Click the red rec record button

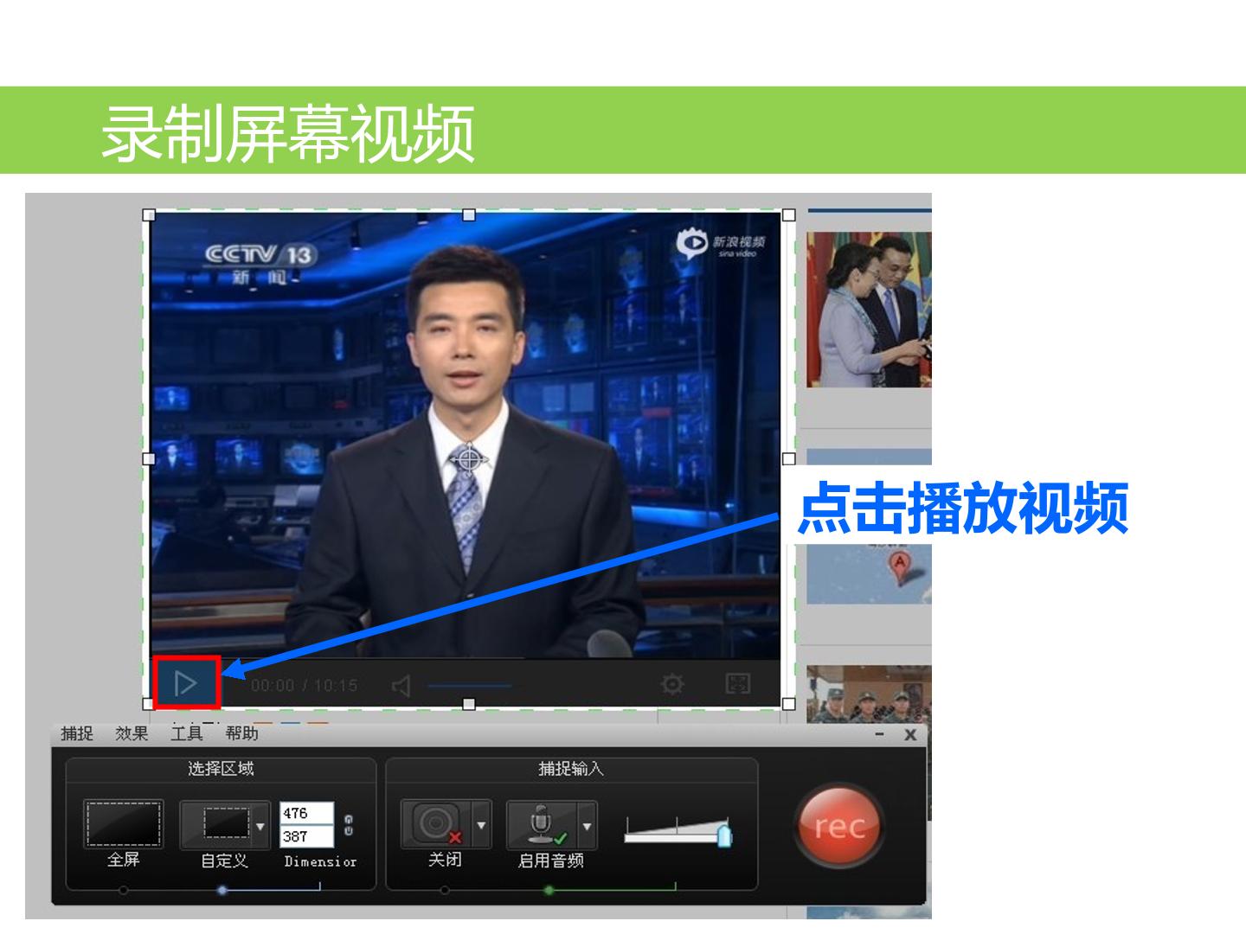838,825
